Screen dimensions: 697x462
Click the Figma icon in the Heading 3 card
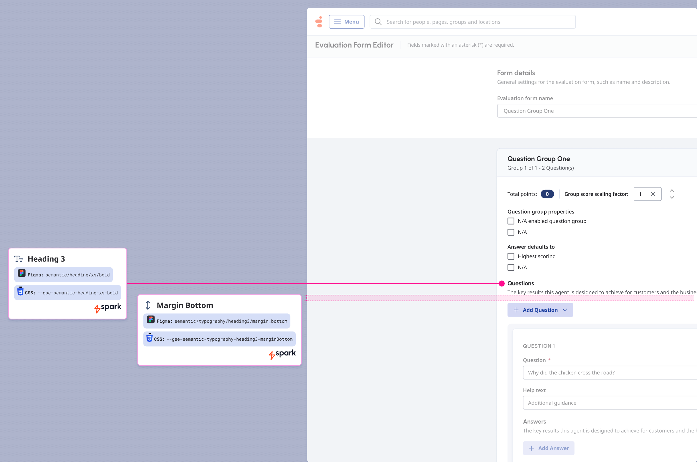point(21,273)
